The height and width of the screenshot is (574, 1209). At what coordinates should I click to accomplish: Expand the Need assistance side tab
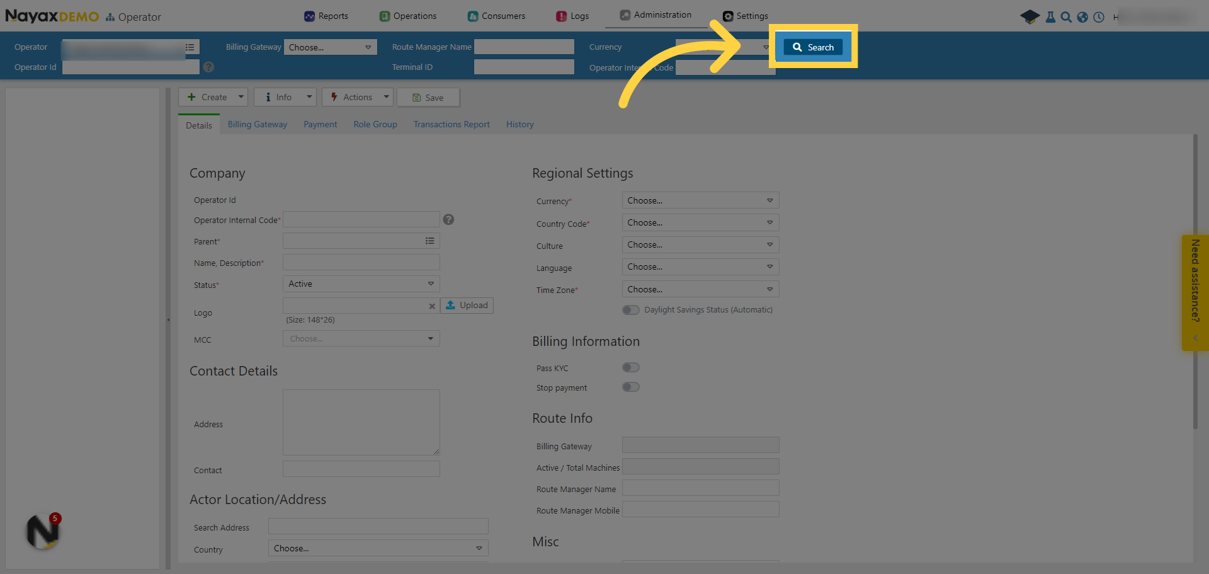pos(1195,293)
